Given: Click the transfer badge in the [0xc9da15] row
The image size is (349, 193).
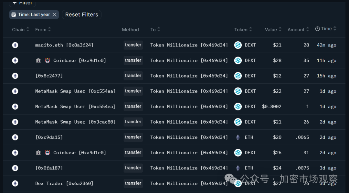Looking at the screenshot, I should click(133, 137).
